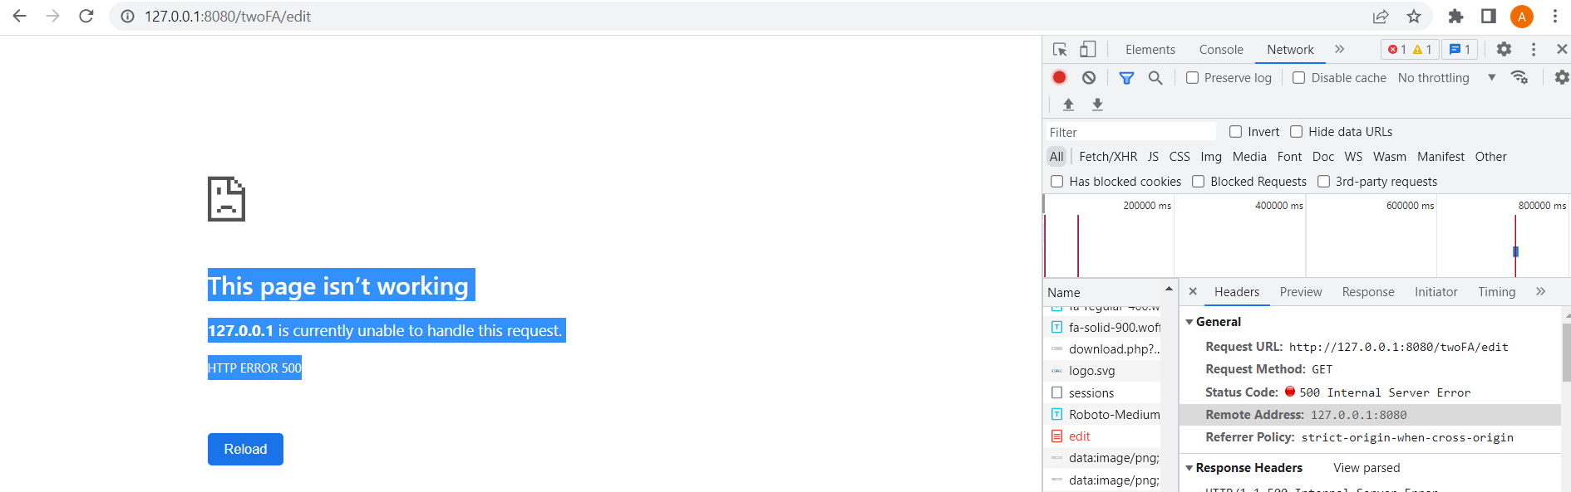This screenshot has width=1571, height=492.
Task: Enable the Disable cache checkbox
Action: coord(1298,77)
